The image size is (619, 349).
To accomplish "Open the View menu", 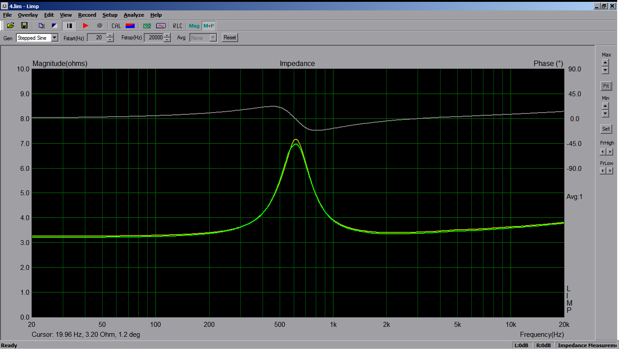I will pos(66,15).
